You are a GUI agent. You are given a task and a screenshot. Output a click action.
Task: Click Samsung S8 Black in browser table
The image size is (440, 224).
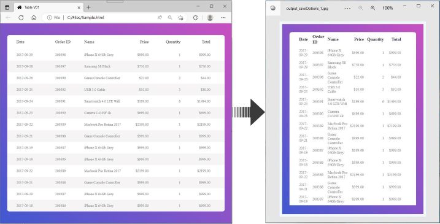(x=98, y=66)
